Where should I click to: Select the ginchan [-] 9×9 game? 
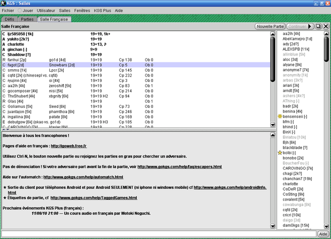pos(136,49)
